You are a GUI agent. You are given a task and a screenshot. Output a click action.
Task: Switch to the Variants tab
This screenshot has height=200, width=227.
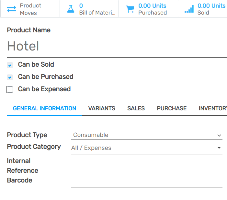(x=102, y=108)
